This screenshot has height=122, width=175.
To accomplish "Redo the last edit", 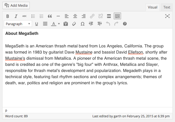I will pyautogui.click(x=116, y=24).
